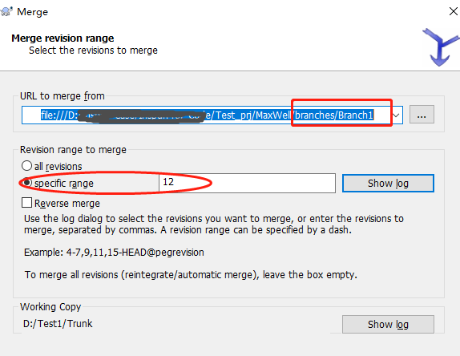460x356 pixels.
Task: Open the browse button with three dots
Action: [422, 115]
